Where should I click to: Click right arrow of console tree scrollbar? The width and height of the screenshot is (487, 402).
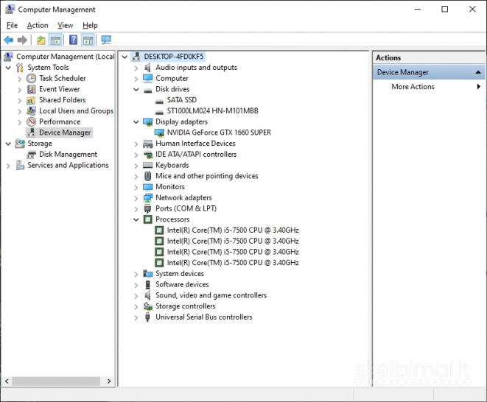pyautogui.click(x=109, y=381)
